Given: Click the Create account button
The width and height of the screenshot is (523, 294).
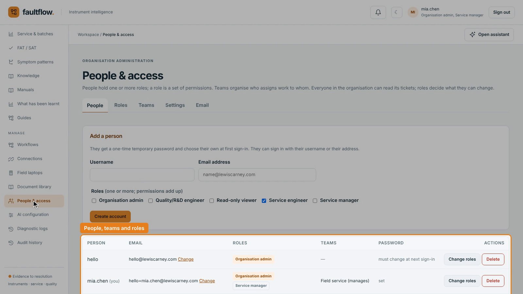Looking at the screenshot, I should pos(110,217).
